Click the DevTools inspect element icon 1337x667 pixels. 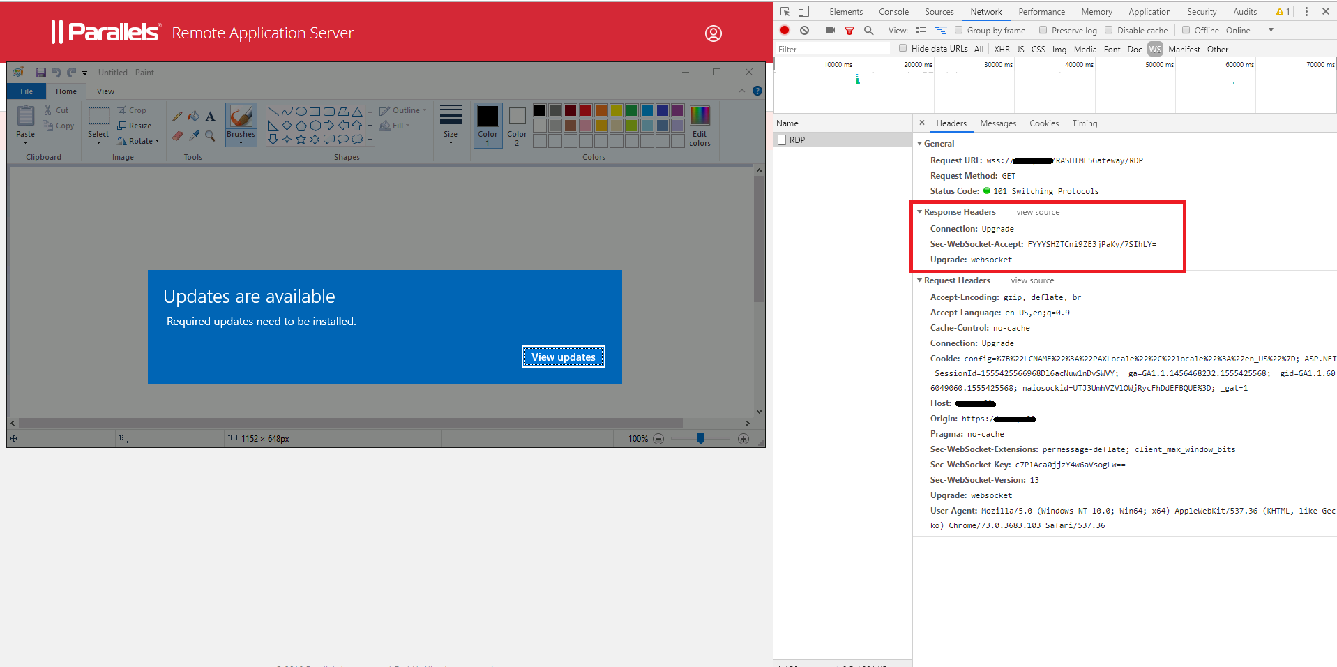785,11
